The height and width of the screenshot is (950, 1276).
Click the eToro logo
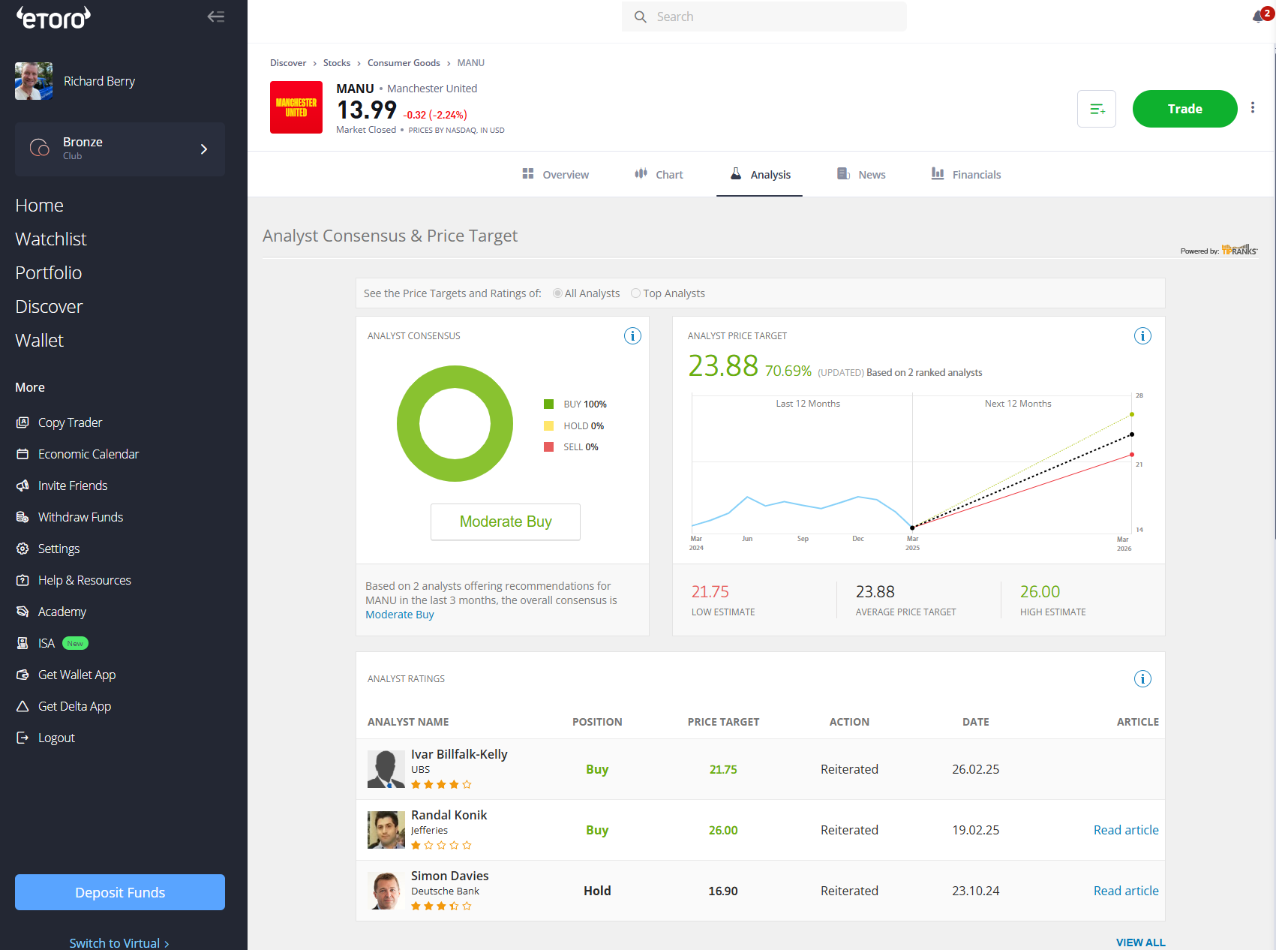point(53,17)
